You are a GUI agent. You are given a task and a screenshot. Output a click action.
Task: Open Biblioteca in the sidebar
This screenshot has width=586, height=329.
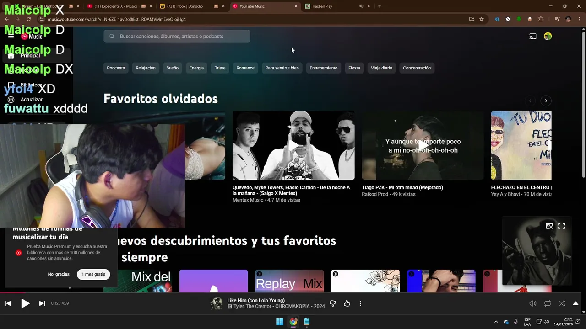[x=37, y=85]
